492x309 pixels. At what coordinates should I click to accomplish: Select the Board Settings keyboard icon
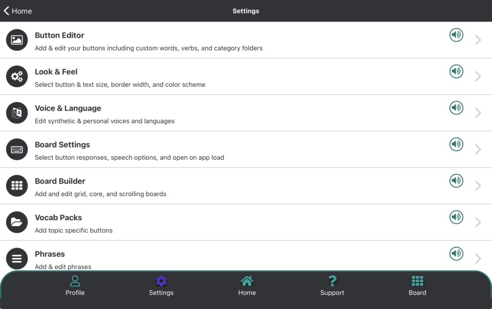(17, 149)
